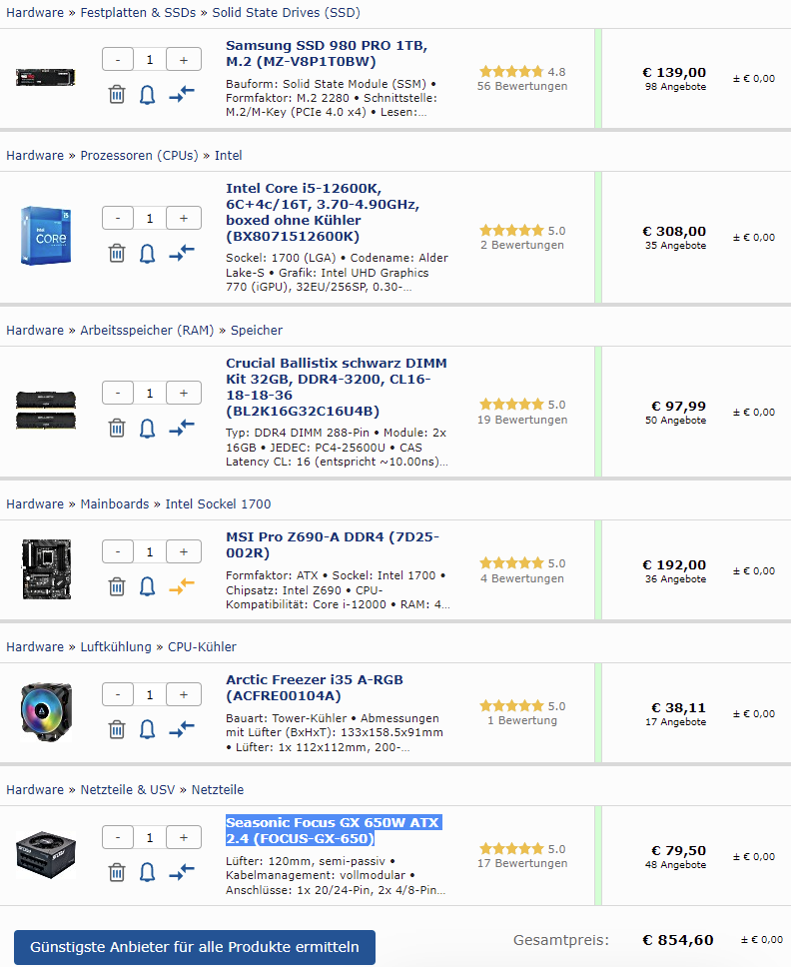Delete Samsung SSD 980 PRO with trash icon
The height and width of the screenshot is (967, 791).
pyautogui.click(x=117, y=94)
